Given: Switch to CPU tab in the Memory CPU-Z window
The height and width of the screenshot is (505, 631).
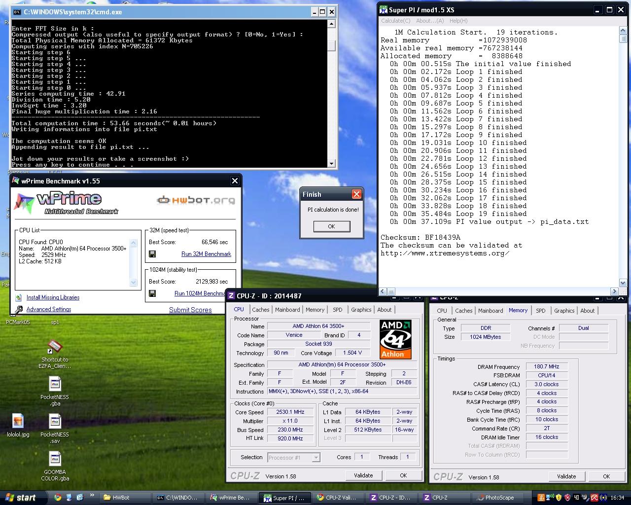Looking at the screenshot, I should click(442, 311).
